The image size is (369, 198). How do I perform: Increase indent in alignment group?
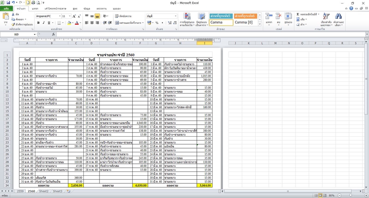pos(110,23)
